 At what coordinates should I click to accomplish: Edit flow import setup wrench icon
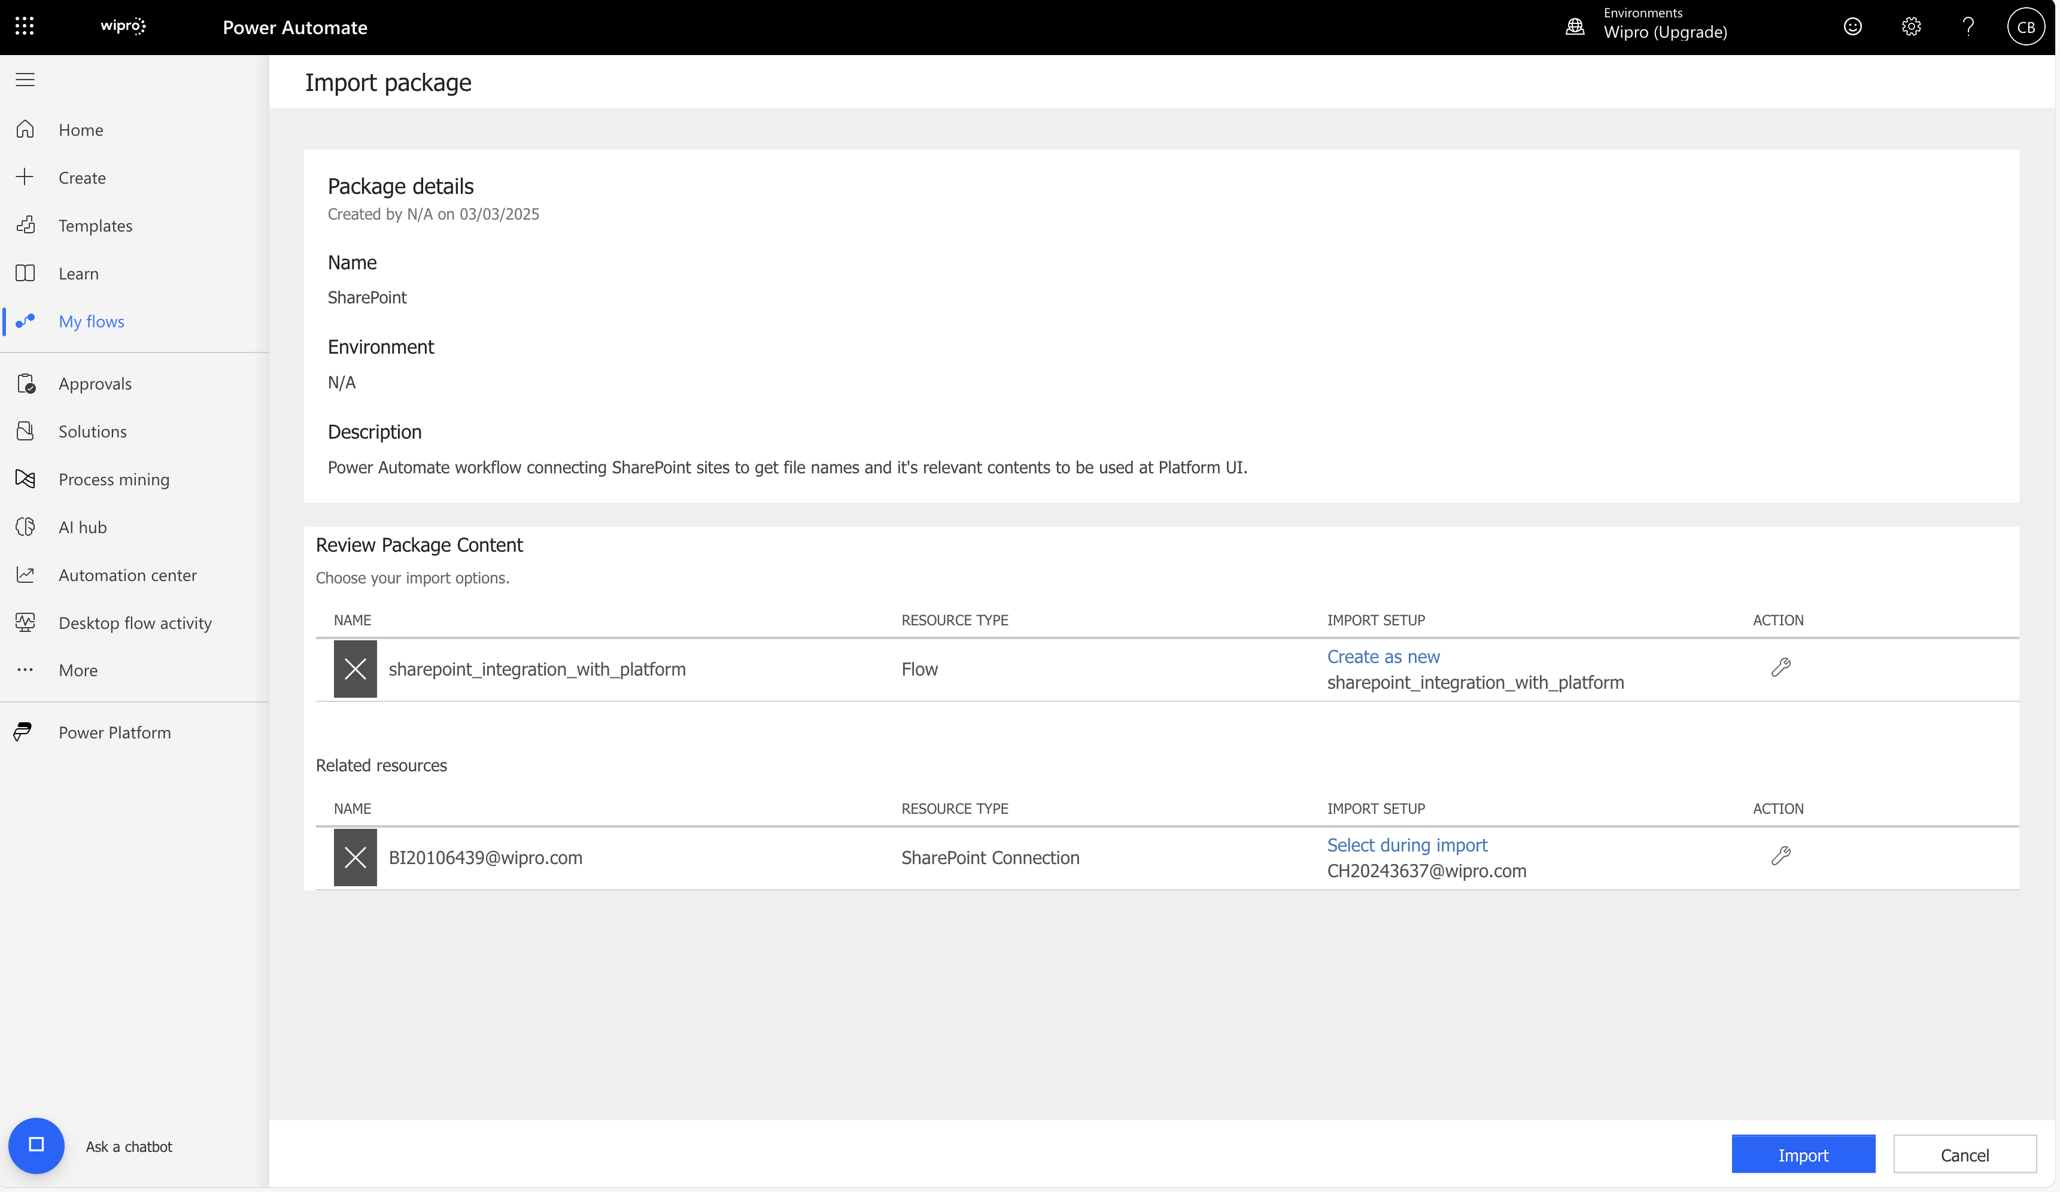tap(1781, 668)
